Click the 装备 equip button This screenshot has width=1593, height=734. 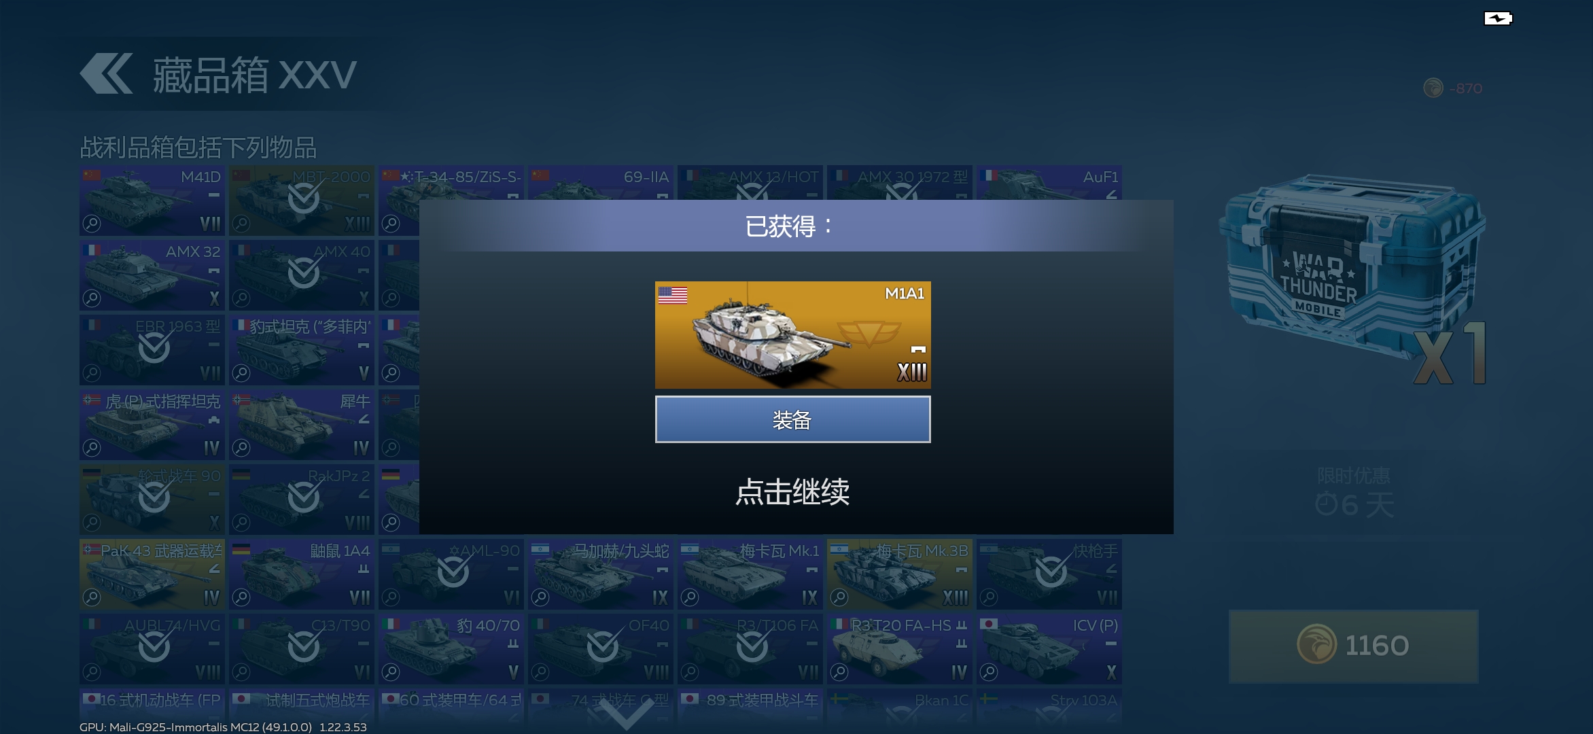pos(792,419)
